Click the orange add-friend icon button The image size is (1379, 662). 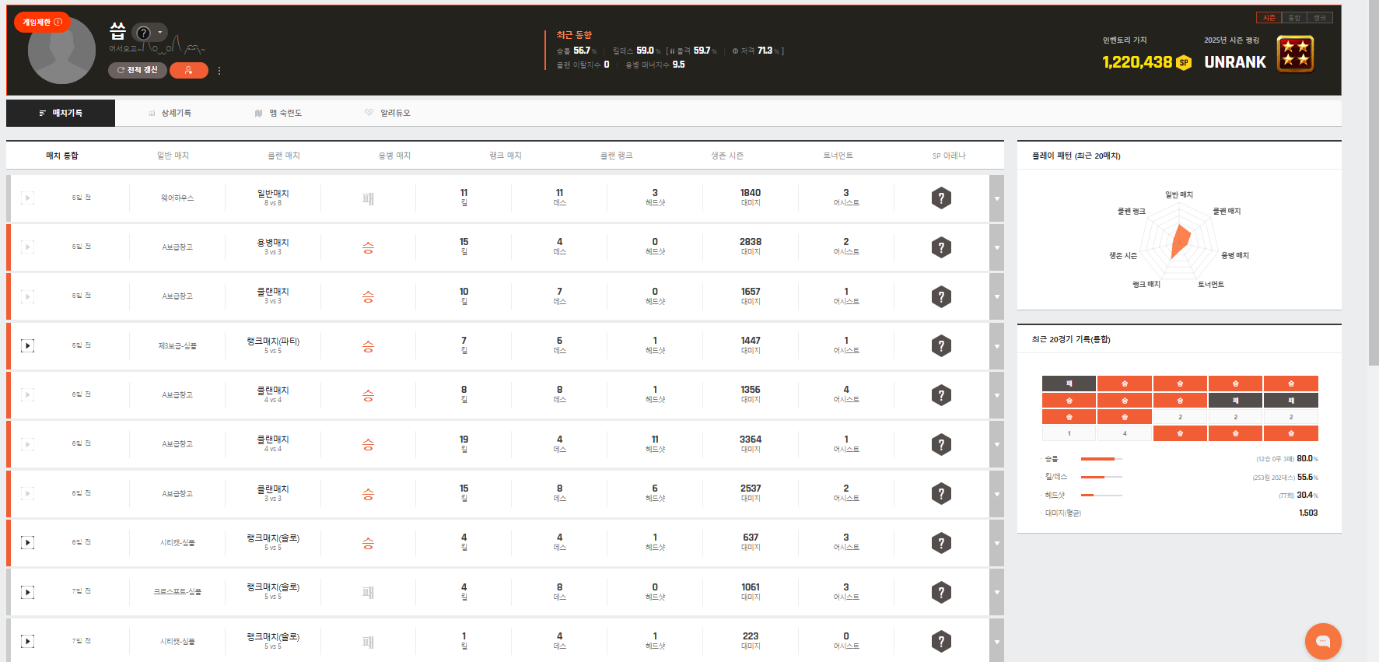click(x=188, y=71)
